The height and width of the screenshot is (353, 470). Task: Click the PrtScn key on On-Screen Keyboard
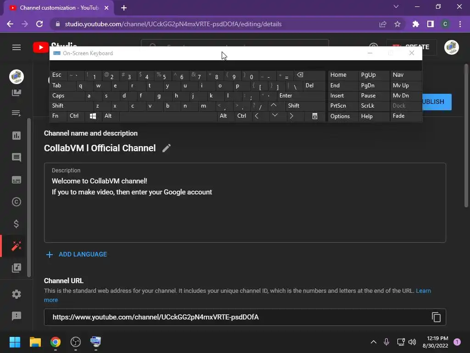click(343, 106)
